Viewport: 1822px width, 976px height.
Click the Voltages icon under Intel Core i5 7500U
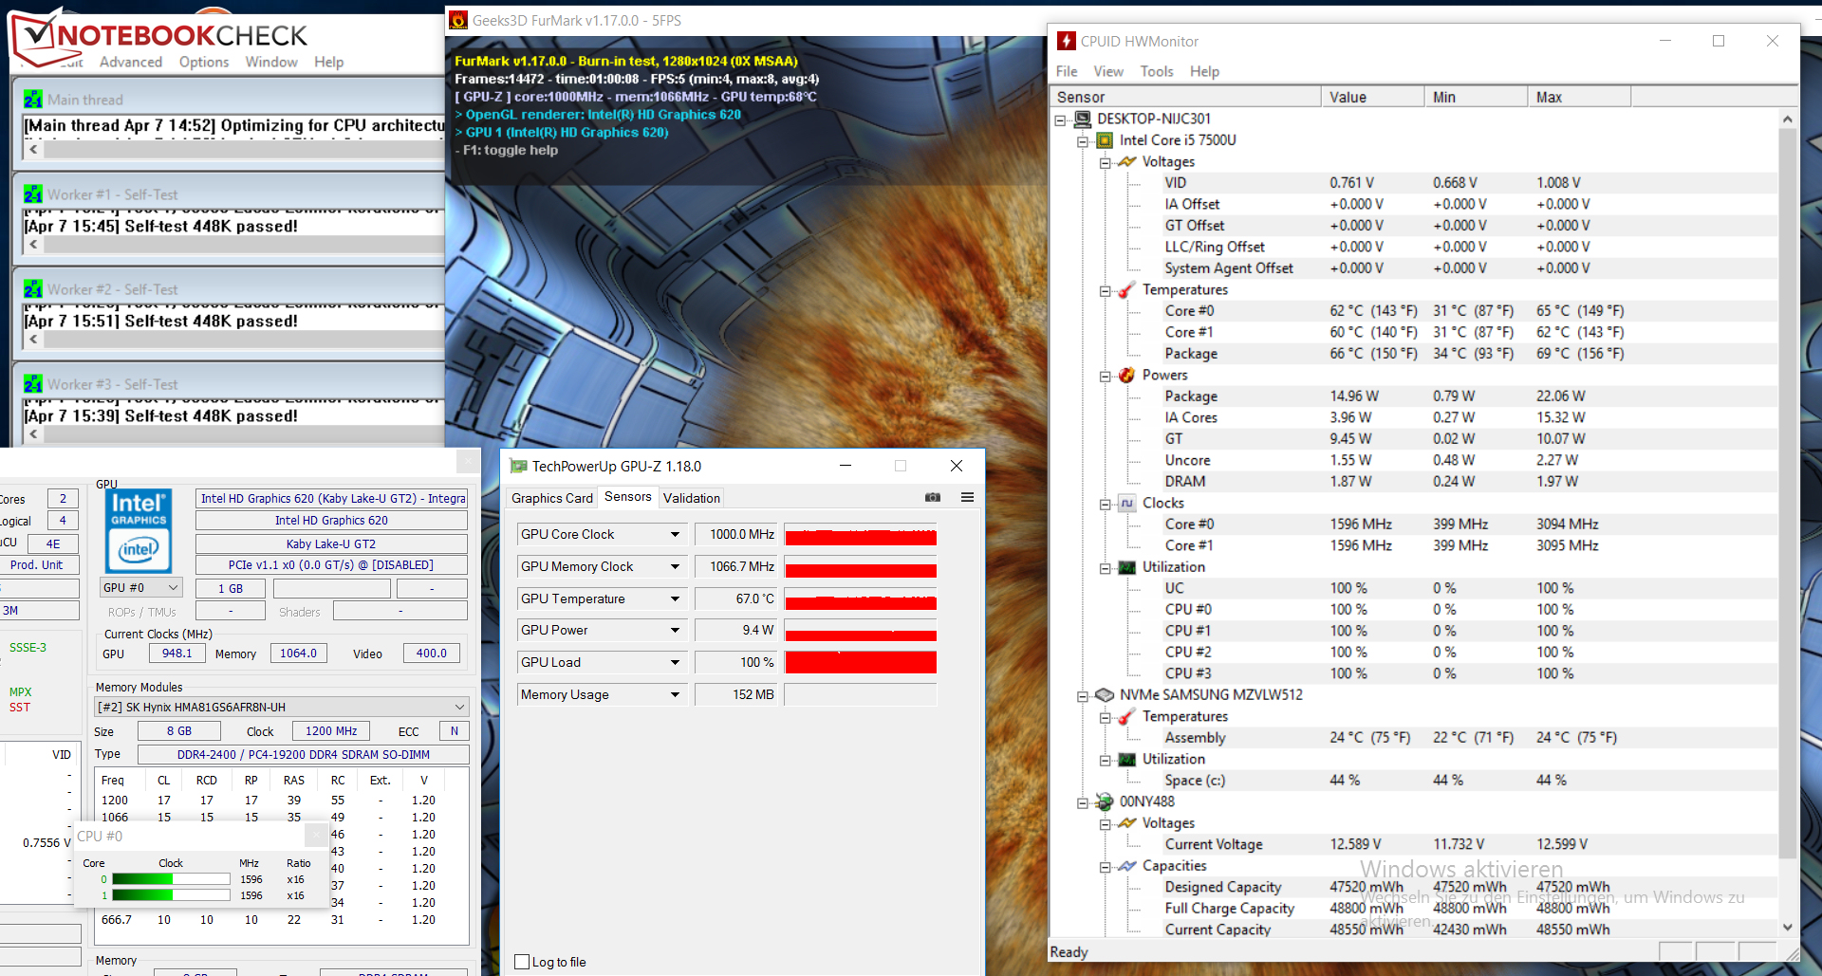1127,161
